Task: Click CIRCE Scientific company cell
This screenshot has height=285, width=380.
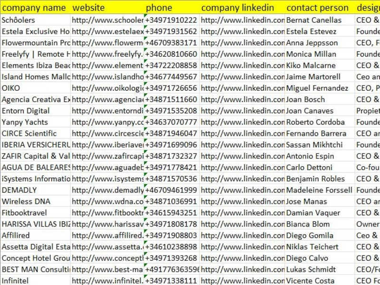Action: (35, 133)
